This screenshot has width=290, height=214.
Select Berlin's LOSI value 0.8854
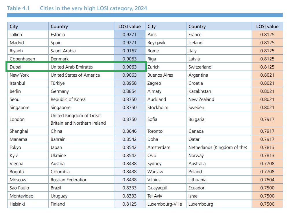[x=130, y=91]
